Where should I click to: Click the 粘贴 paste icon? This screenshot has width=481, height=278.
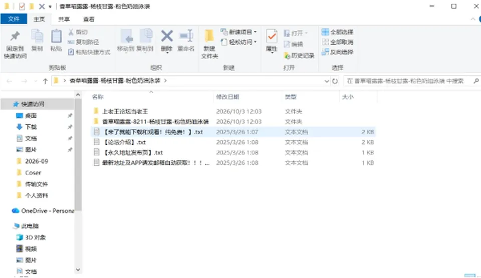(x=56, y=36)
